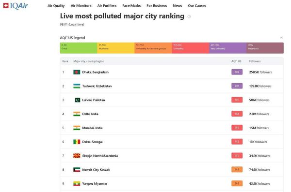Click the green Good legend segment

tap(79, 48)
